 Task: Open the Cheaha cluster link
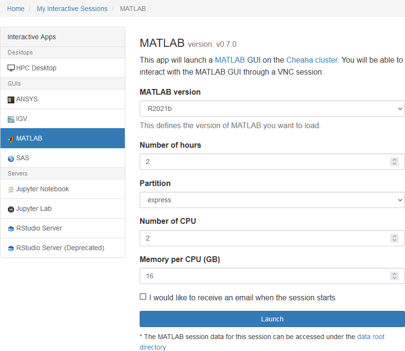(x=312, y=60)
